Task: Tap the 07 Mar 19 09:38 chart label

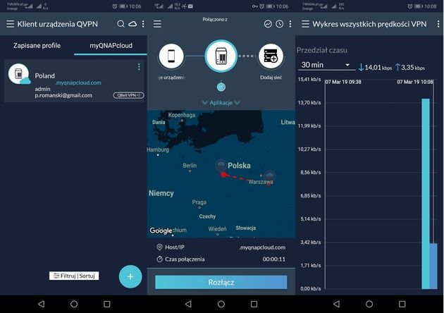Action: click(x=343, y=82)
